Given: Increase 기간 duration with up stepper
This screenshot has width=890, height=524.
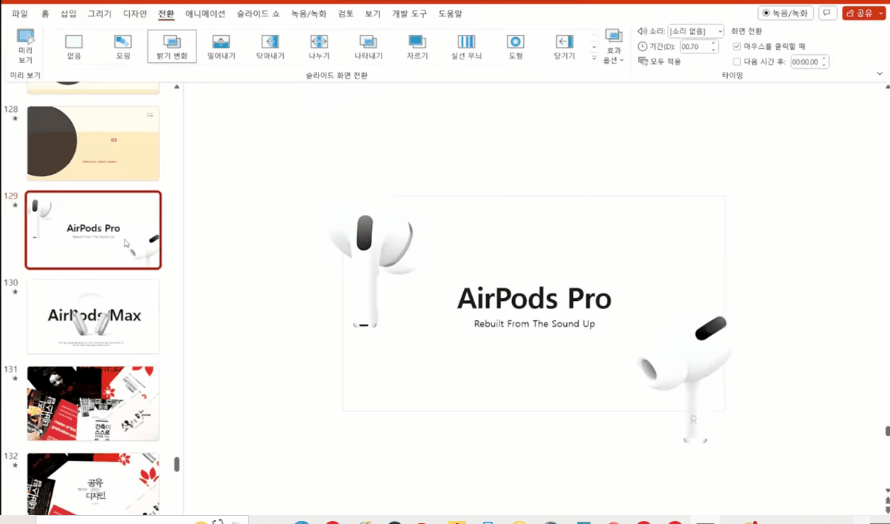Looking at the screenshot, I should [x=713, y=44].
